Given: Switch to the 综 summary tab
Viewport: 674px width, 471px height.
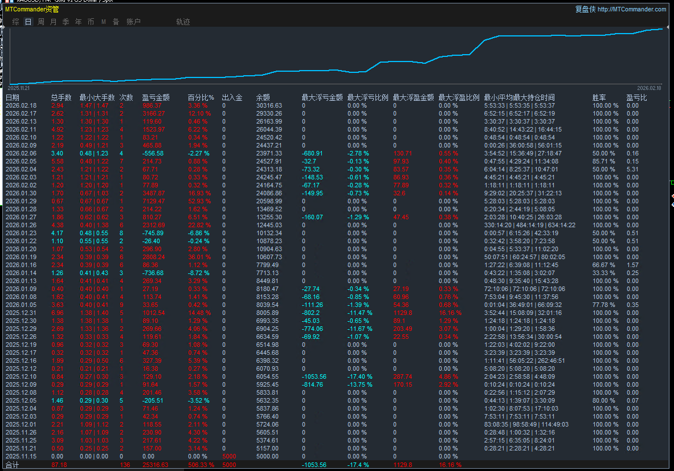Looking at the screenshot, I should tap(16, 22).
